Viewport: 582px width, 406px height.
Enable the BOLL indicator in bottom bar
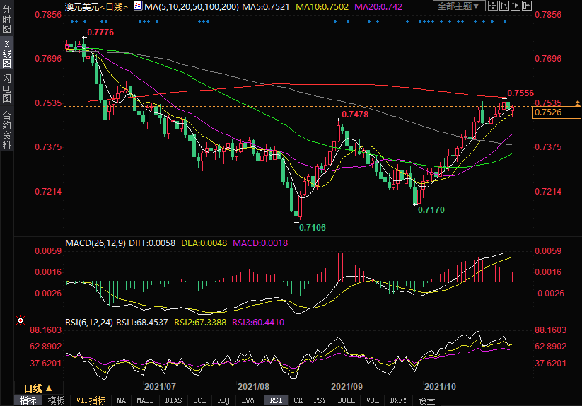(x=346, y=400)
